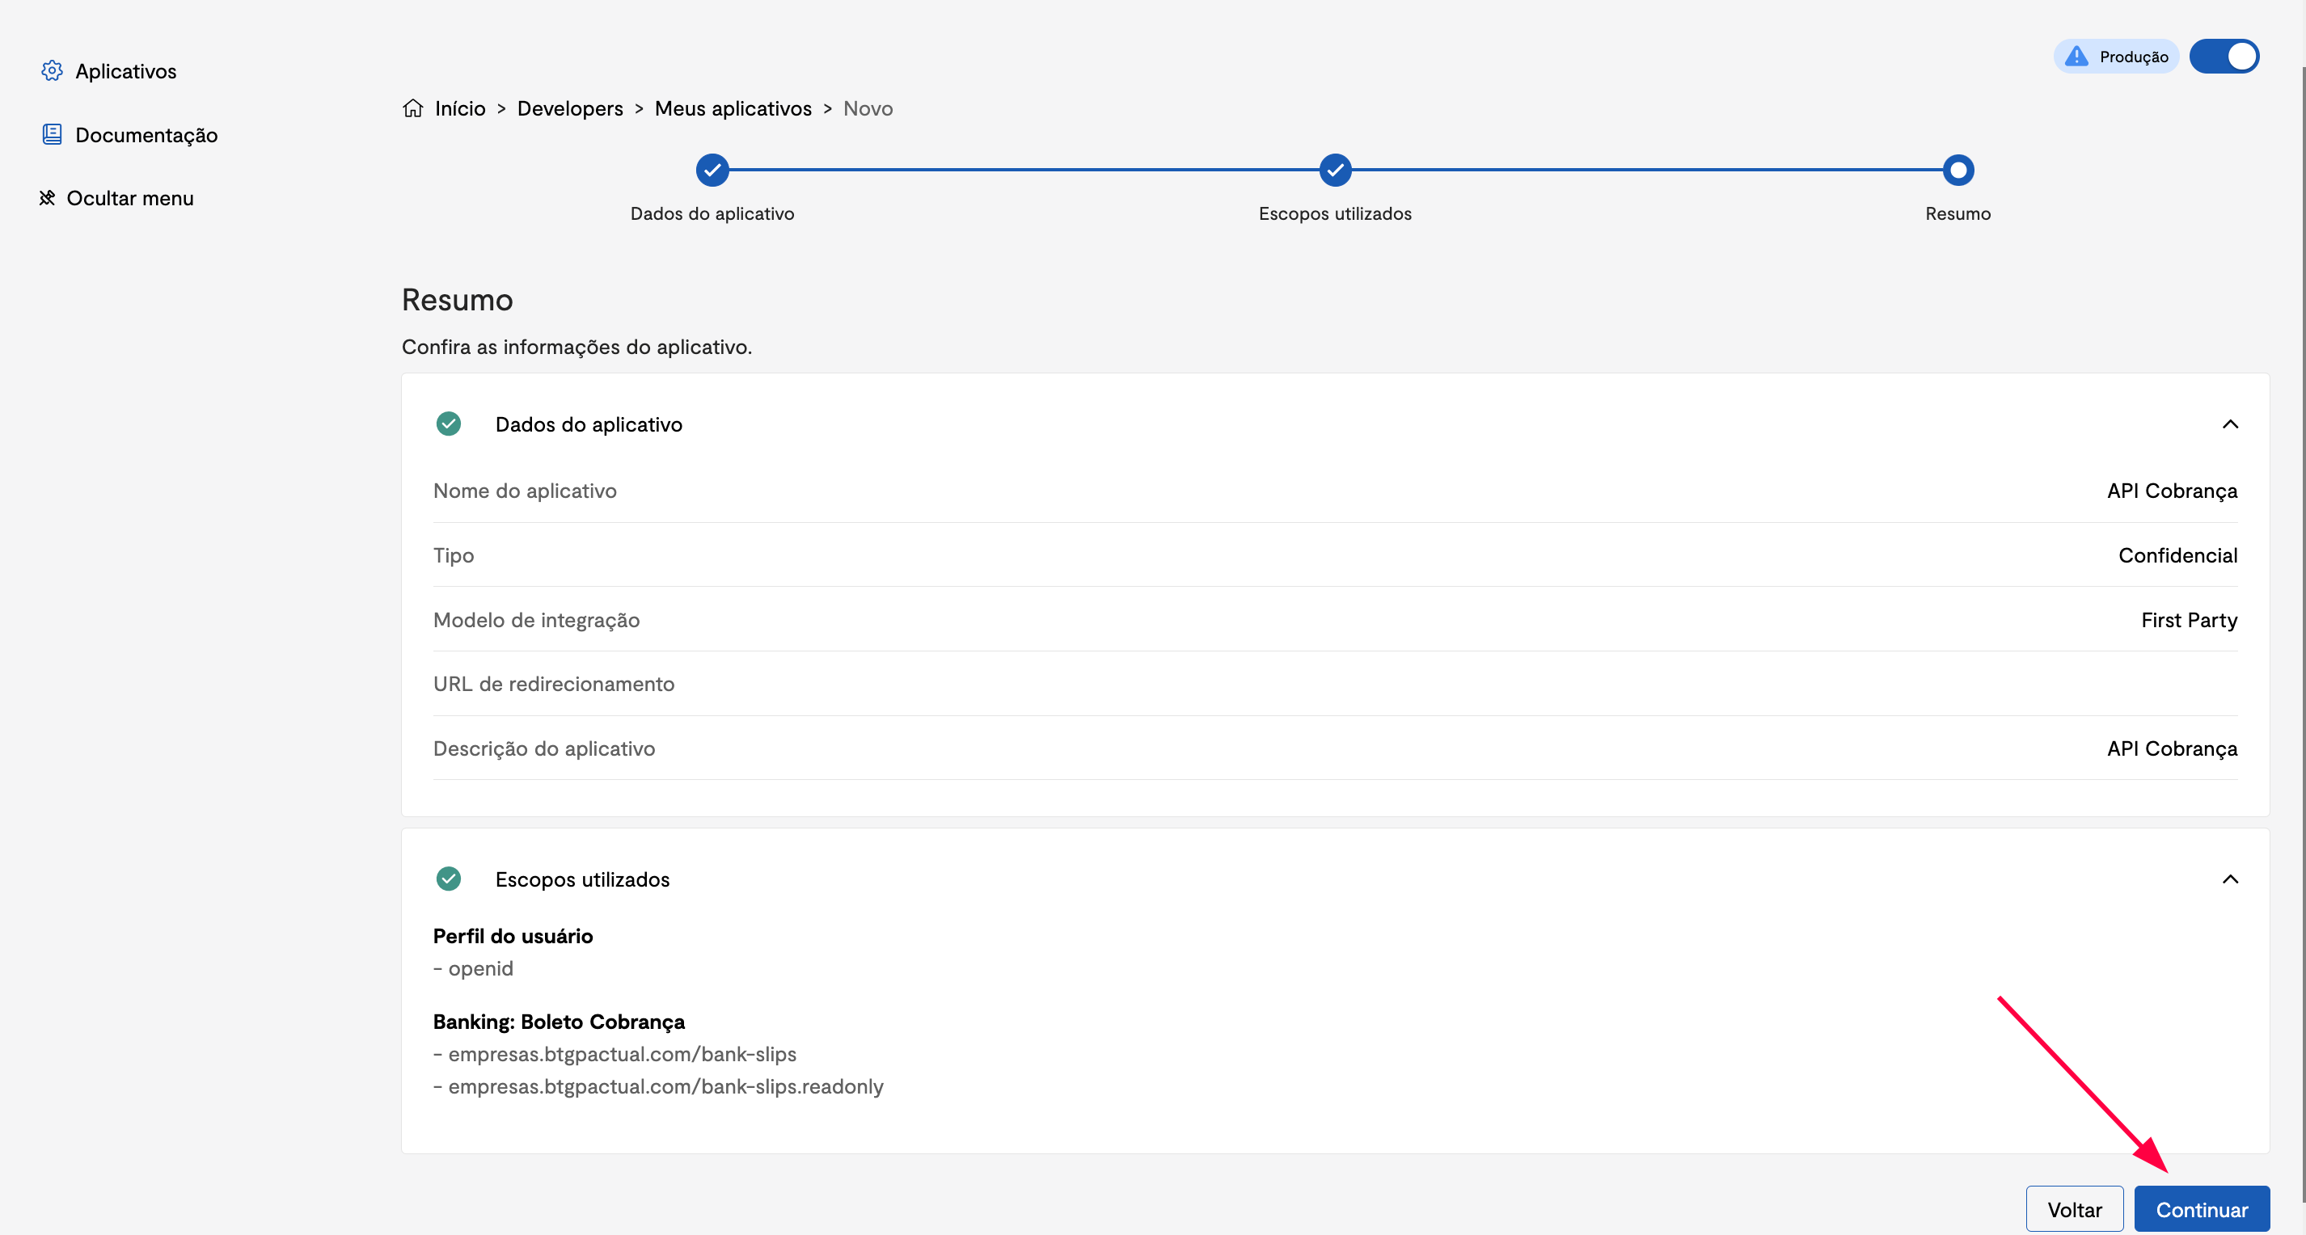Go to the Escopos utilizados step circle
2306x1235 pixels.
[x=1335, y=170]
